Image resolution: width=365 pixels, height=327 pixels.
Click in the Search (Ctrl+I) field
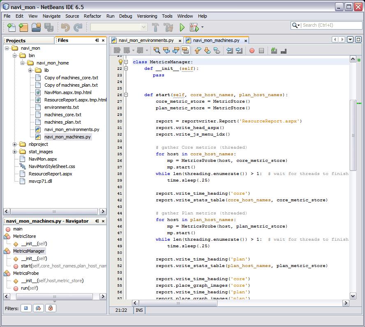(332, 25)
